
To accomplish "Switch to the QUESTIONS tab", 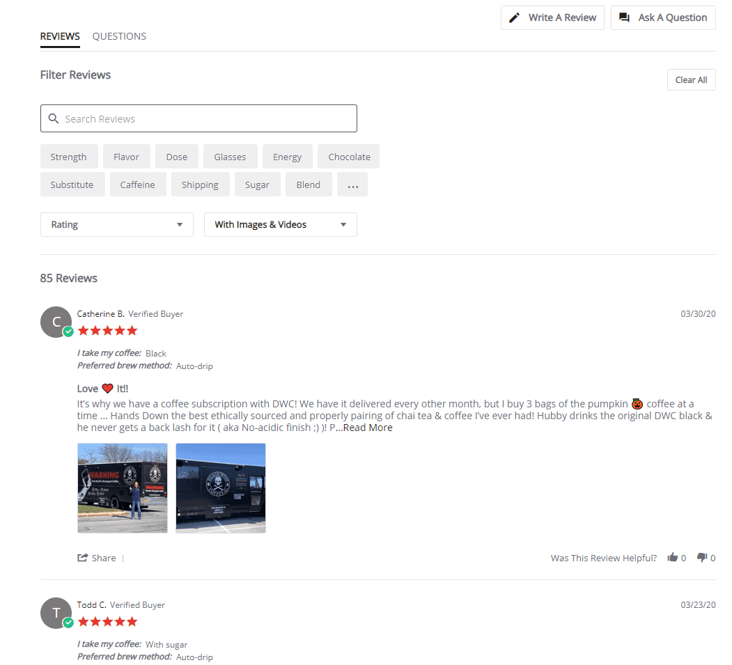I will 119,36.
